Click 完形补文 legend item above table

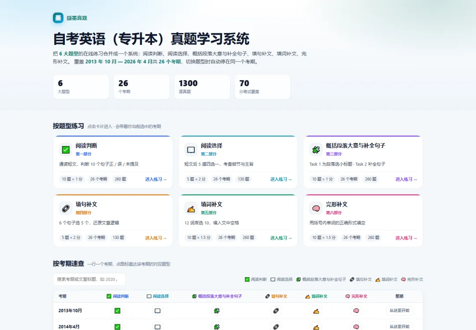pos(412,279)
